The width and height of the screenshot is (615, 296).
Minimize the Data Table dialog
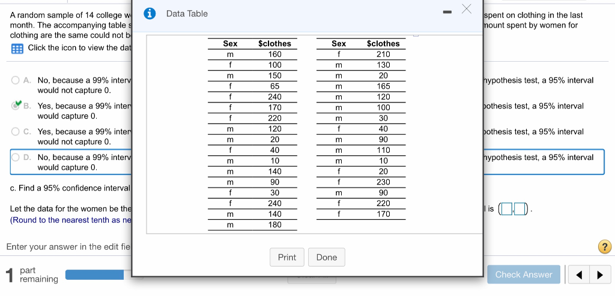click(x=447, y=13)
